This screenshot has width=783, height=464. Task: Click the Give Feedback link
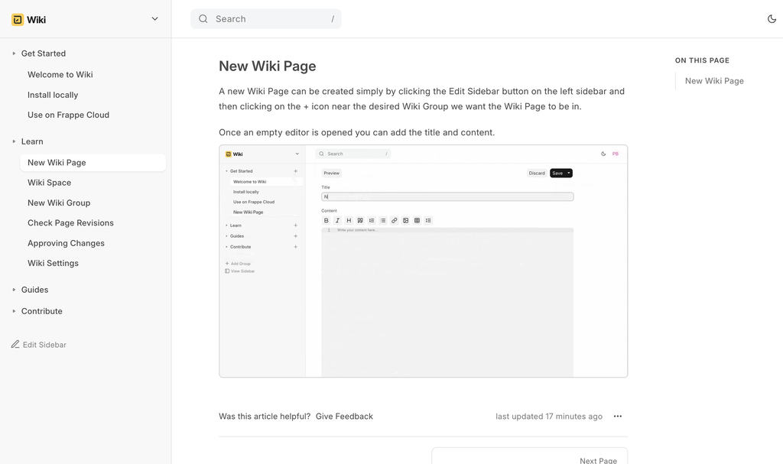(344, 417)
